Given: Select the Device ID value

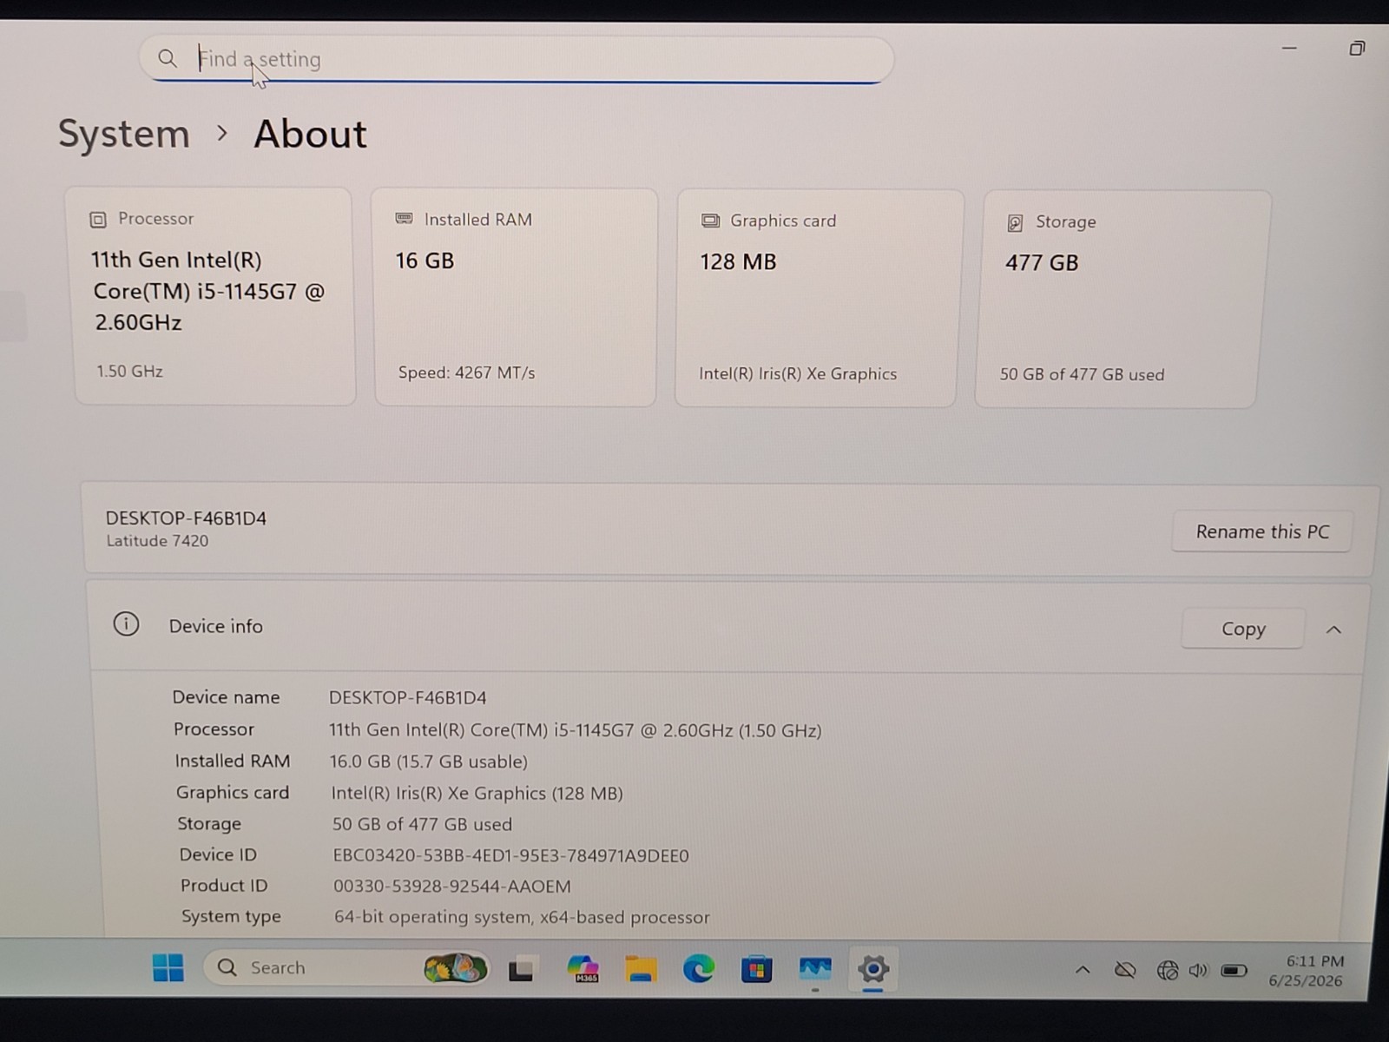Looking at the screenshot, I should tap(510, 855).
